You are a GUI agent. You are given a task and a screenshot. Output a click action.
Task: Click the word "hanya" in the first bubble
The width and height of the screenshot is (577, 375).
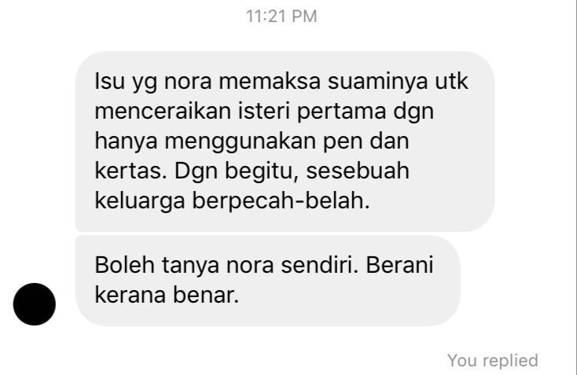click(126, 142)
